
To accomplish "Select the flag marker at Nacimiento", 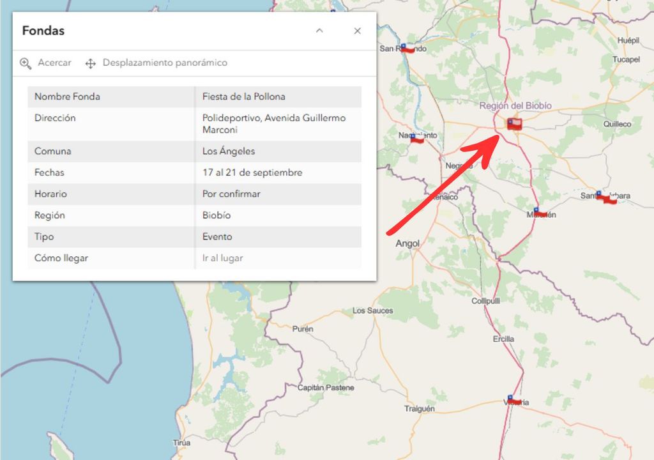I will [x=416, y=138].
